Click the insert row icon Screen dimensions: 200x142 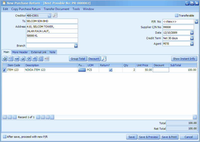(10, 59)
